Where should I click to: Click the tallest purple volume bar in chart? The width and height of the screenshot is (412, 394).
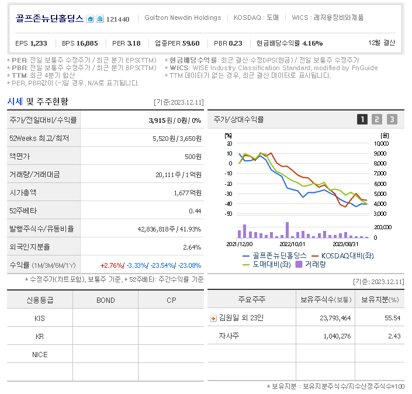[287, 230]
